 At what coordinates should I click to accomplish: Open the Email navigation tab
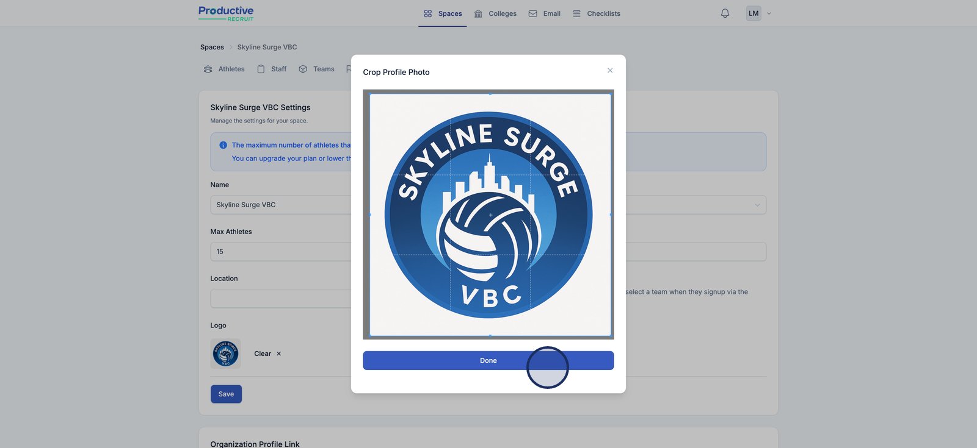[x=544, y=13]
